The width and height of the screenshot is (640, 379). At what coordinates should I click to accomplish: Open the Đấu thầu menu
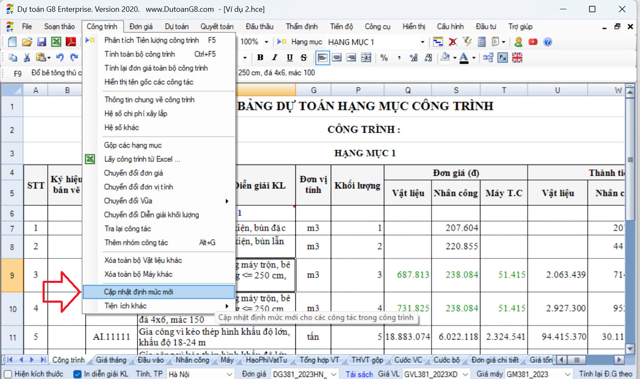point(260,27)
